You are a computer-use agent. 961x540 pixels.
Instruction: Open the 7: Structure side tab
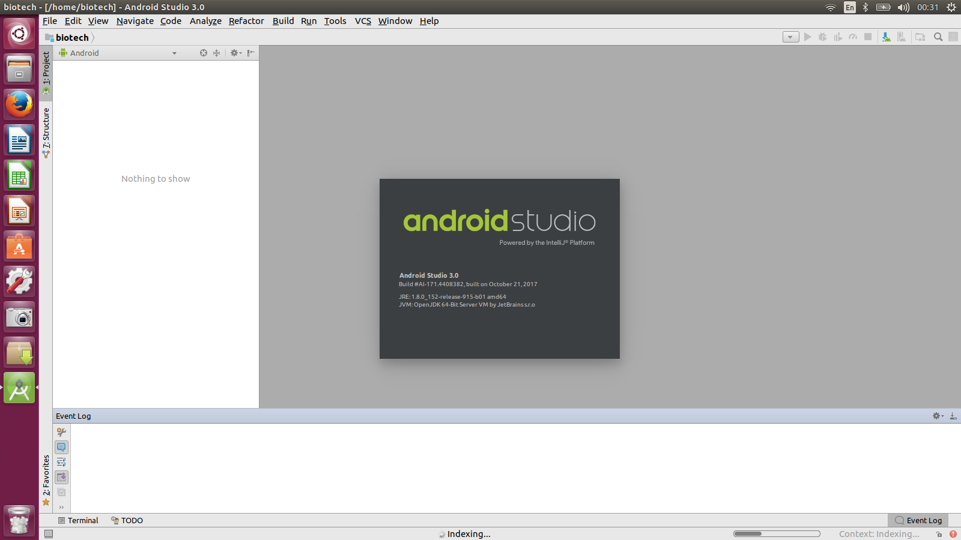point(46,133)
